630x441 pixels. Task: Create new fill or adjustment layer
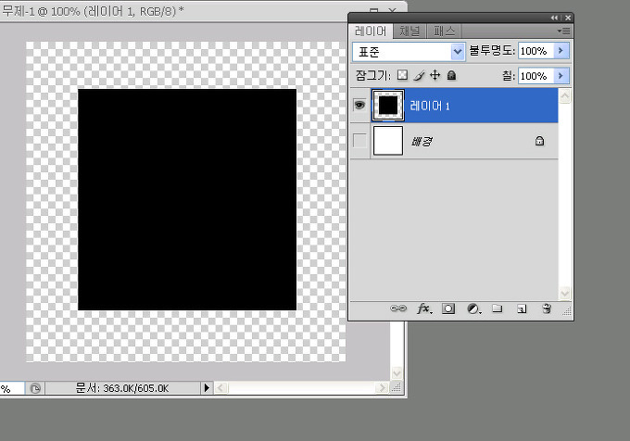click(473, 309)
